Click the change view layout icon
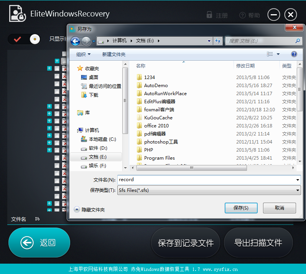 pos(270,54)
